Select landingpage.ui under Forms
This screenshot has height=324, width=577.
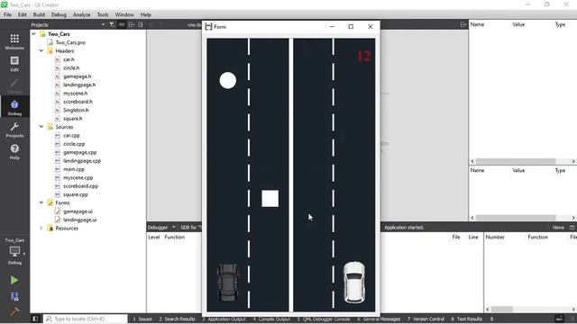pyautogui.click(x=80, y=220)
